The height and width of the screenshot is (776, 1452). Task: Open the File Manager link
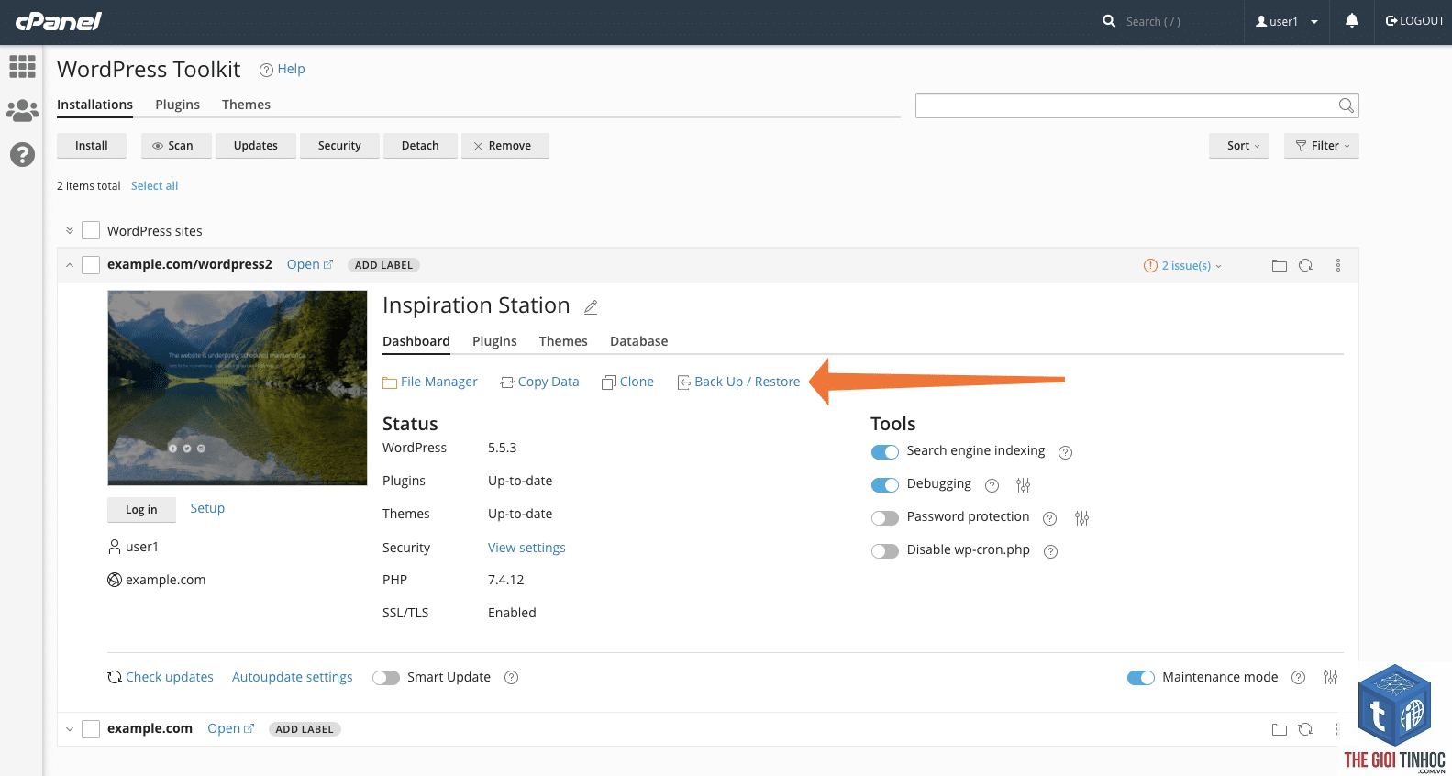point(430,382)
